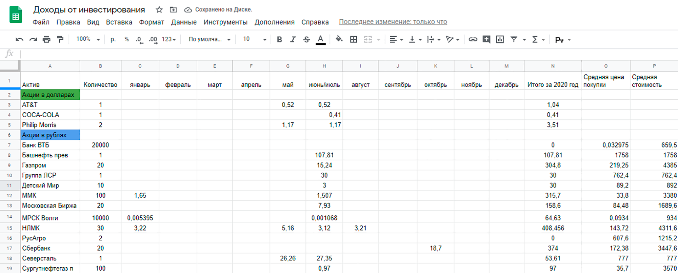Select blue cell Акции в рублях
The width and height of the screenshot is (678, 273).
pos(50,135)
